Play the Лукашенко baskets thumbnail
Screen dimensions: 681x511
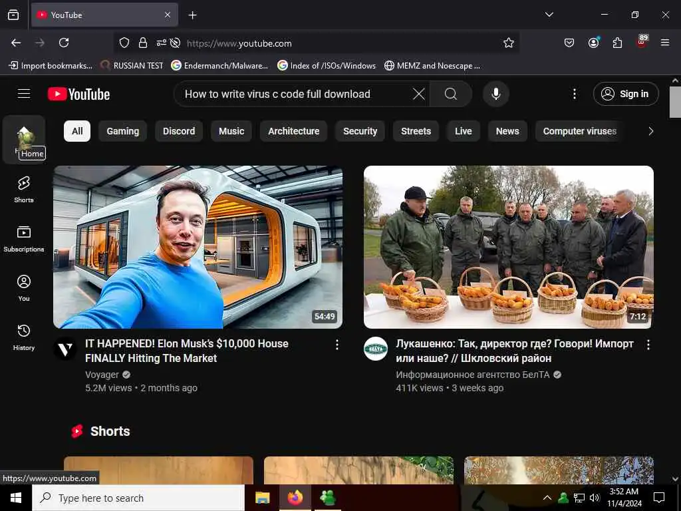tap(509, 247)
